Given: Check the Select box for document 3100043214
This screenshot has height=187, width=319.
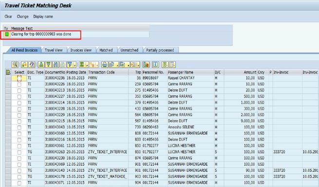Looking at the screenshot, I should [19, 103].
